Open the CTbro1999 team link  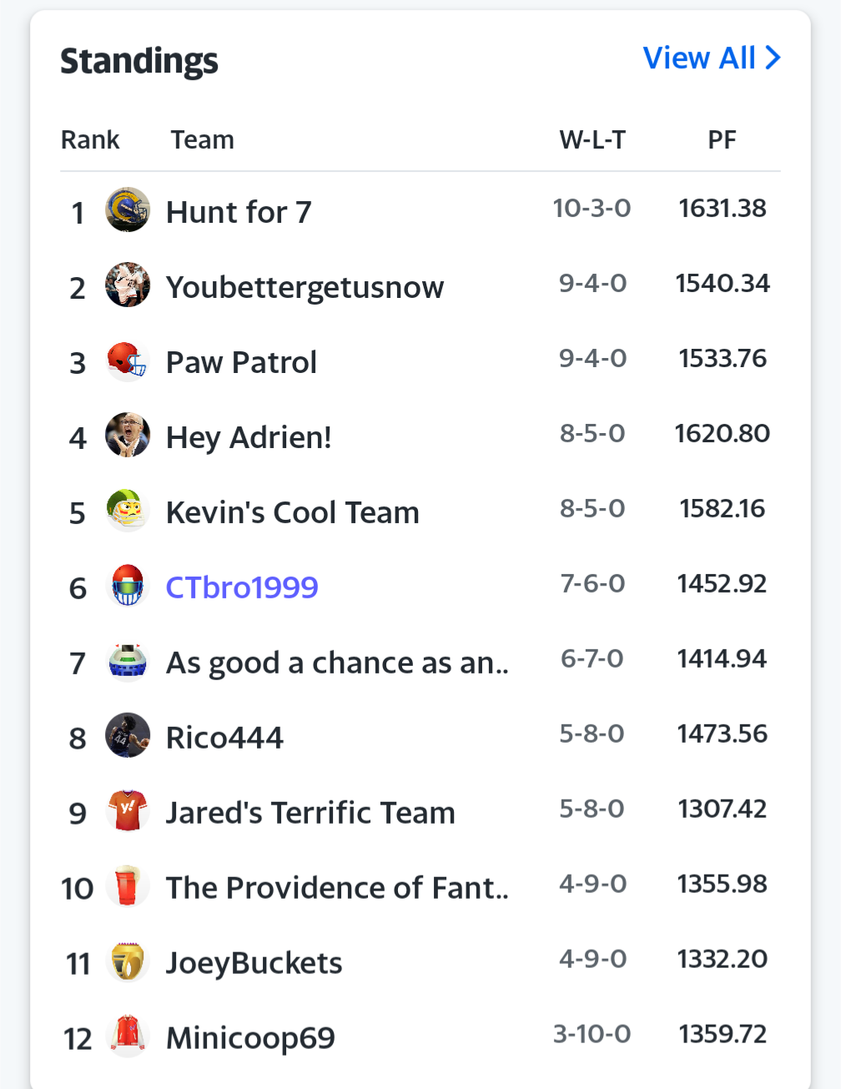pyautogui.click(x=242, y=587)
